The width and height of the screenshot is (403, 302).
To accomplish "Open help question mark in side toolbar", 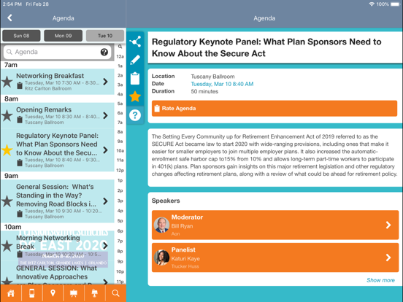I will tap(135, 115).
